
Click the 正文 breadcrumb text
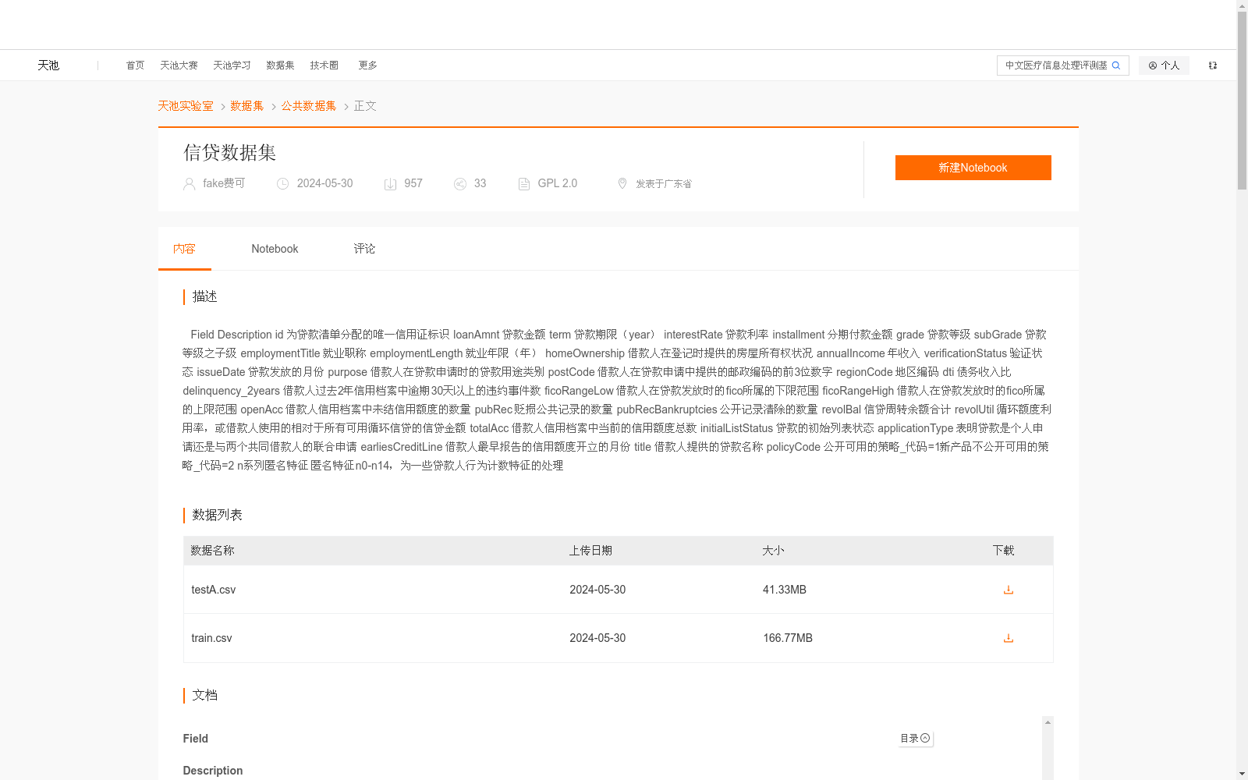(x=365, y=106)
